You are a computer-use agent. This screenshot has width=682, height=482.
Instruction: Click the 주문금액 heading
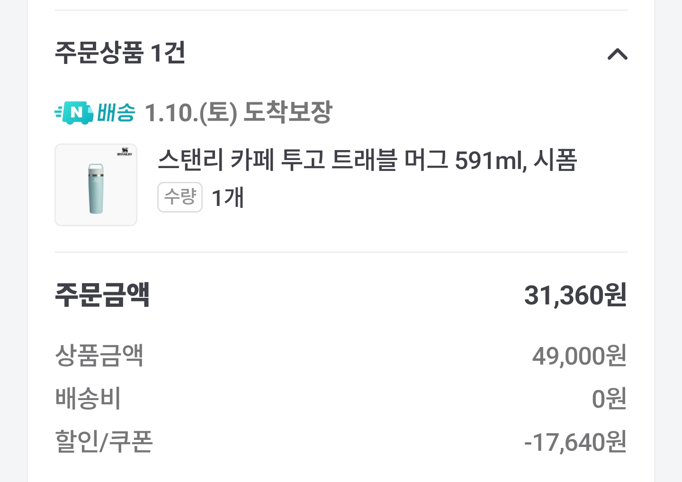coord(102,295)
